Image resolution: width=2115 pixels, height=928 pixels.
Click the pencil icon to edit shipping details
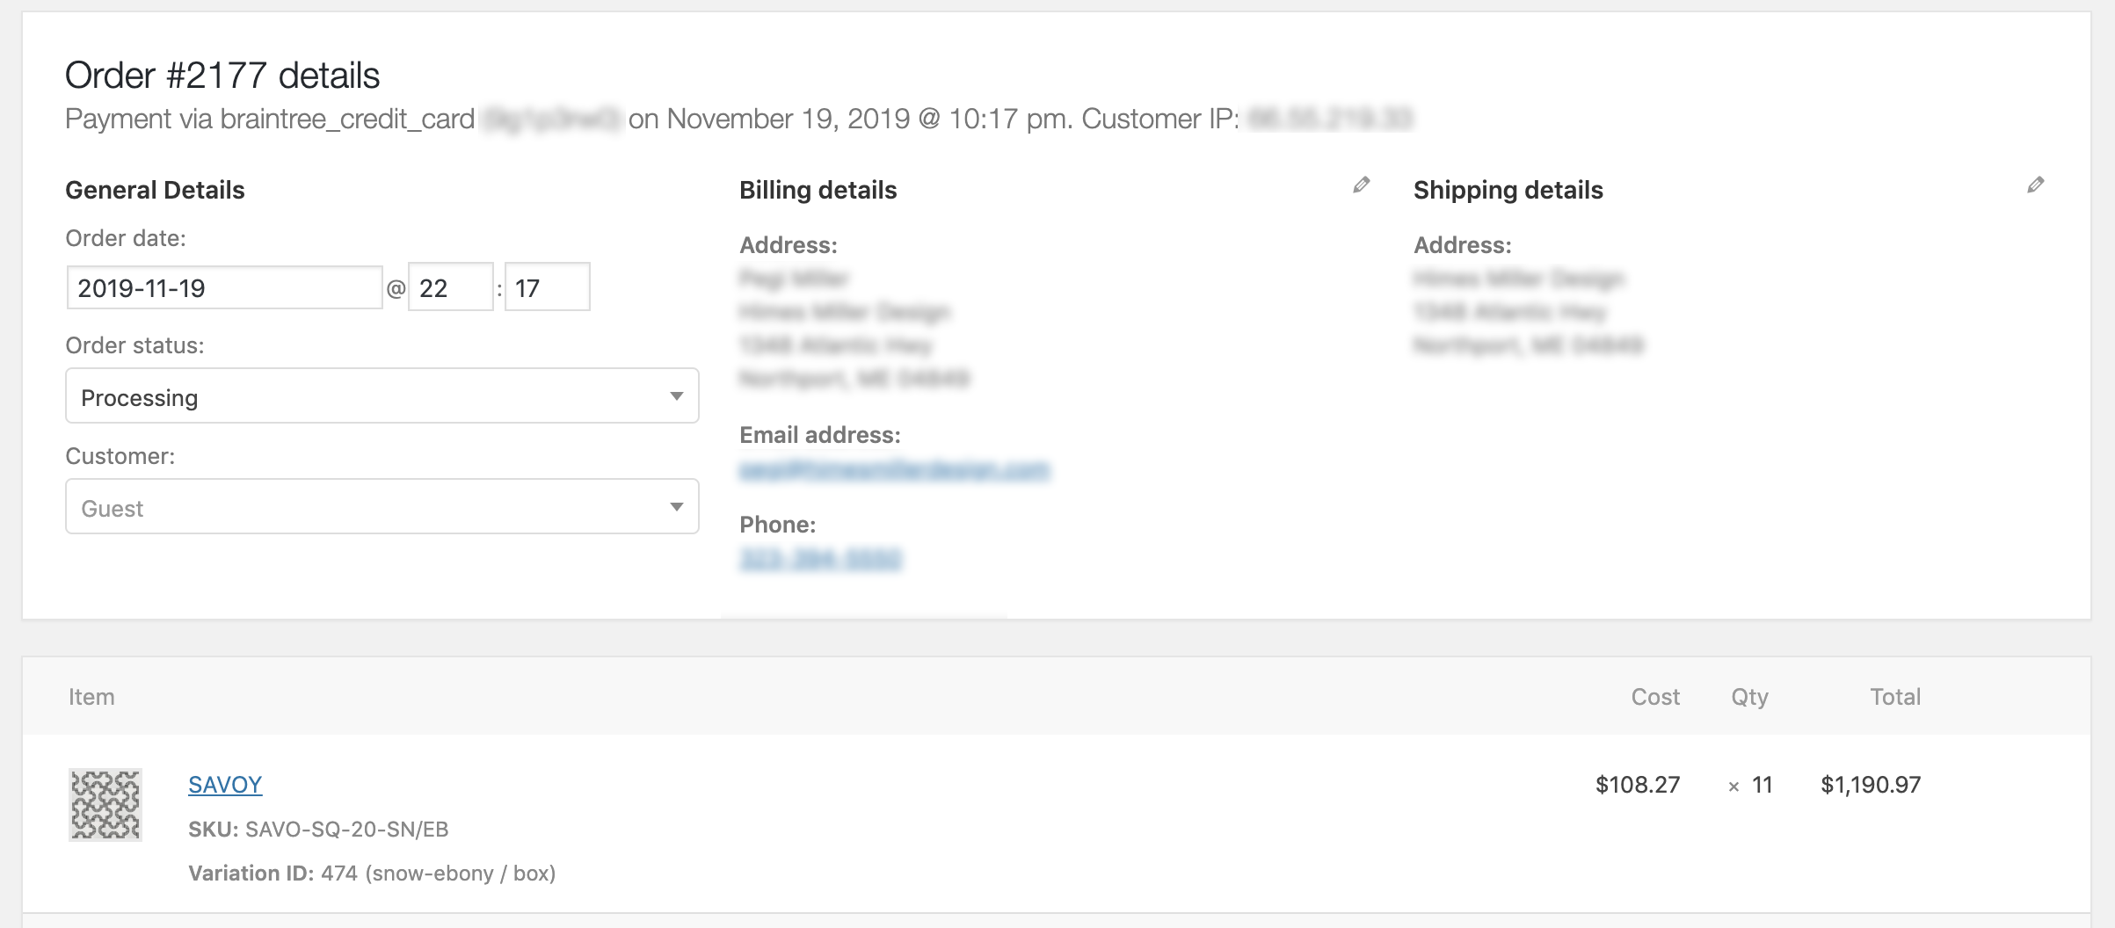tap(2038, 185)
